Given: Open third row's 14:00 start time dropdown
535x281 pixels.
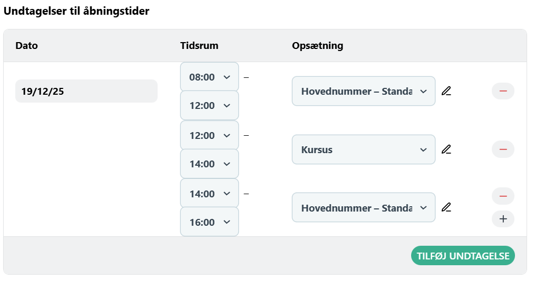Looking at the screenshot, I should tap(210, 194).
